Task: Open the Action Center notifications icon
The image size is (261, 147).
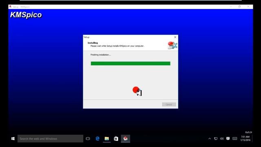Action: [x=228, y=139]
